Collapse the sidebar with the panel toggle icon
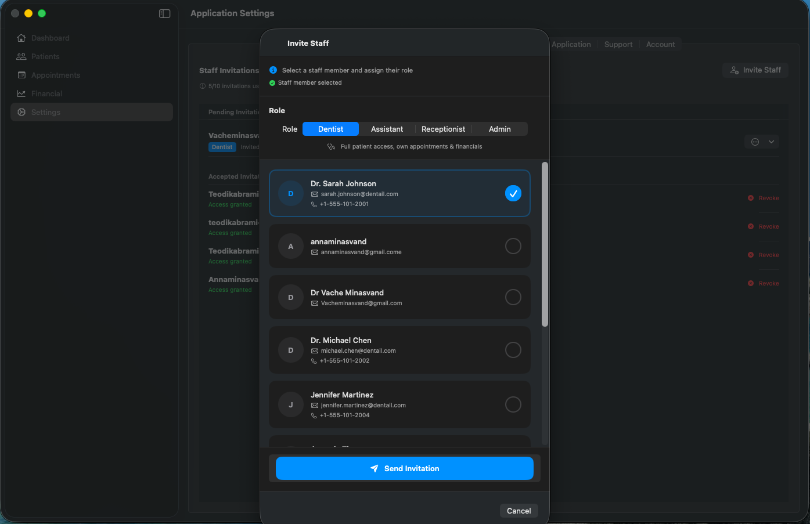 [x=164, y=13]
